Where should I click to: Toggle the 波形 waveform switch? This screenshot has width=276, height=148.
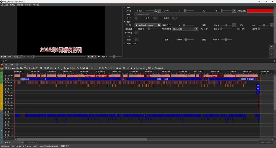click(155, 18)
